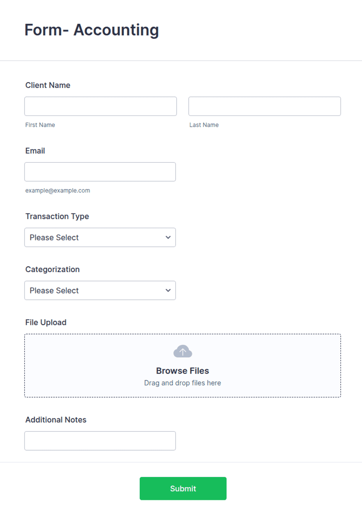The height and width of the screenshot is (519, 362).
Task: Click the Categorization label
Action: [x=53, y=269]
